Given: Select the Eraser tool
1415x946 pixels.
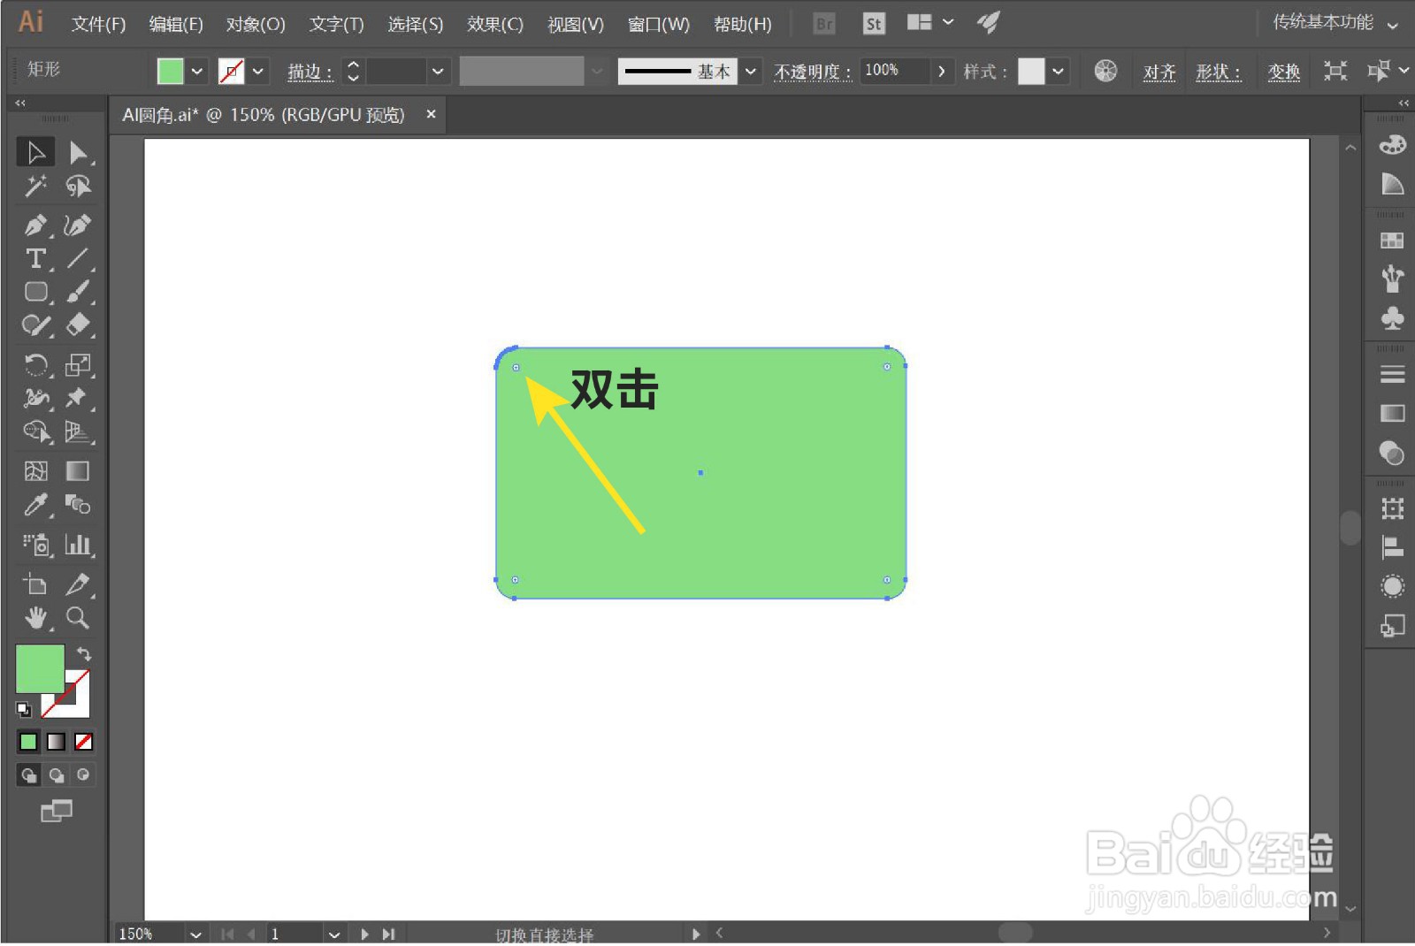Looking at the screenshot, I should click(78, 325).
